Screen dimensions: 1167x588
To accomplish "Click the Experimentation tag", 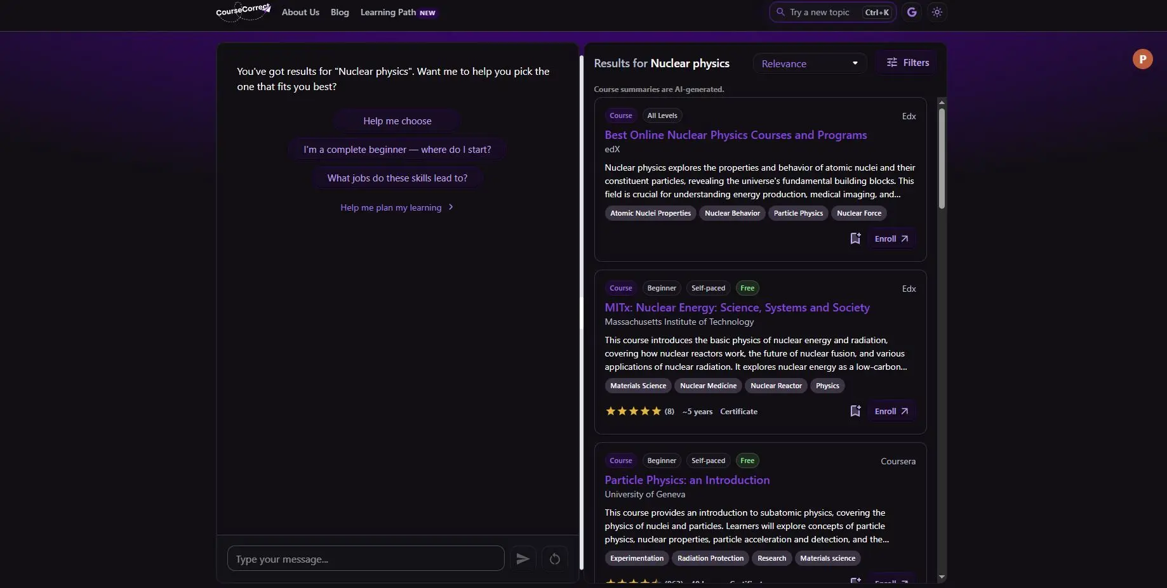I will pos(637,558).
